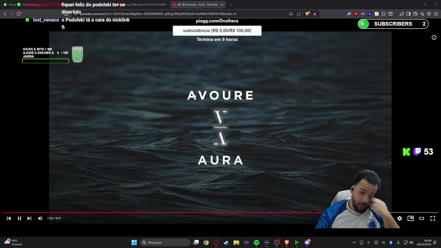
Task: Seek on the red video progress bar
Action: click(220, 213)
